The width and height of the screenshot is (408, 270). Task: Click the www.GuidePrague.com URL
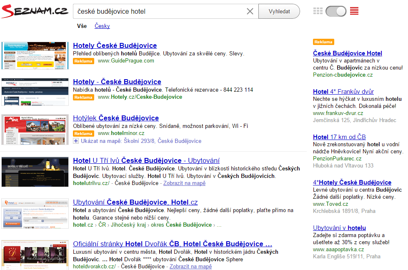(x=126, y=60)
